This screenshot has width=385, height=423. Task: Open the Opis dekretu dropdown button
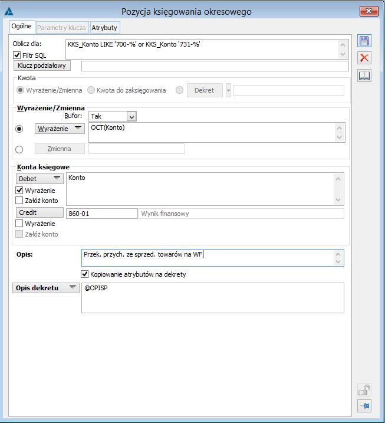point(46,288)
